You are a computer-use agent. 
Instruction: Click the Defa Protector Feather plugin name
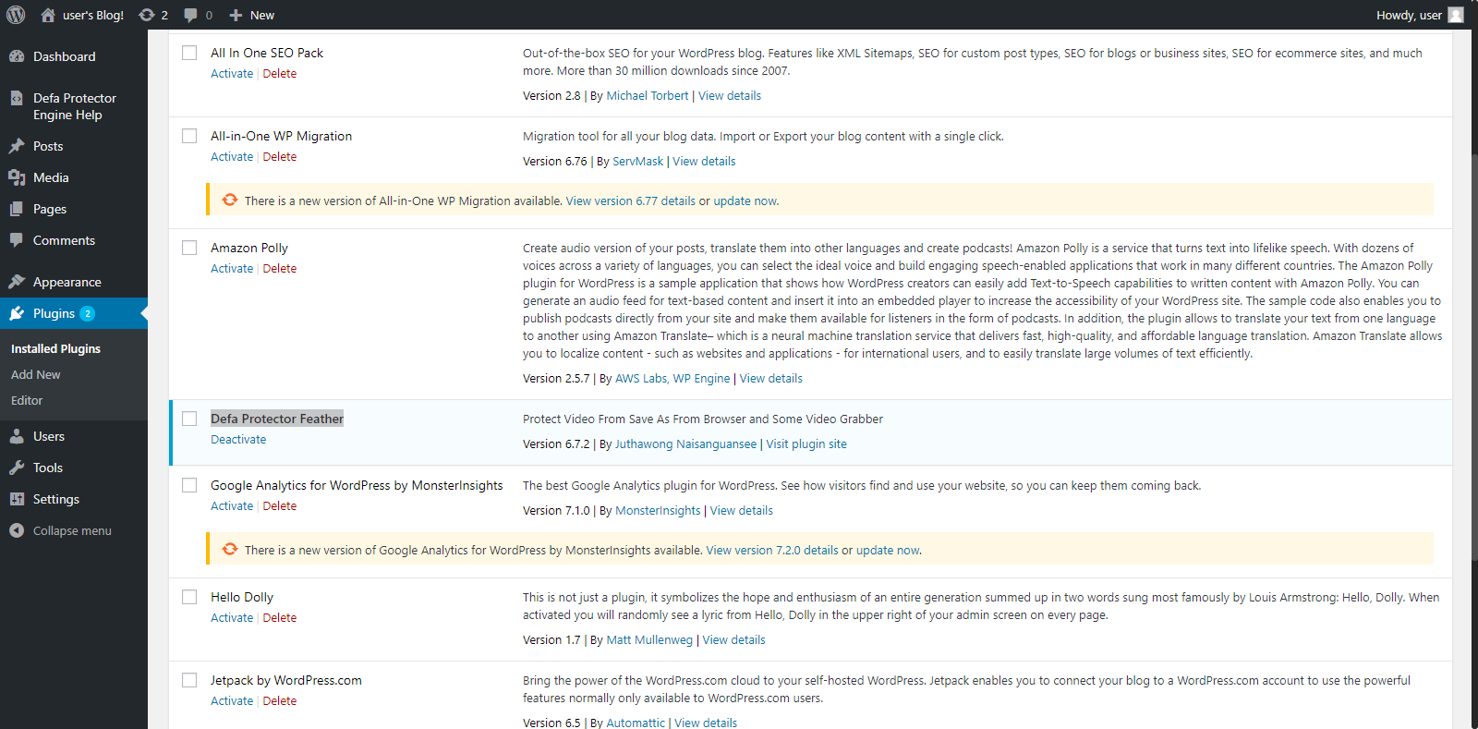pos(277,419)
